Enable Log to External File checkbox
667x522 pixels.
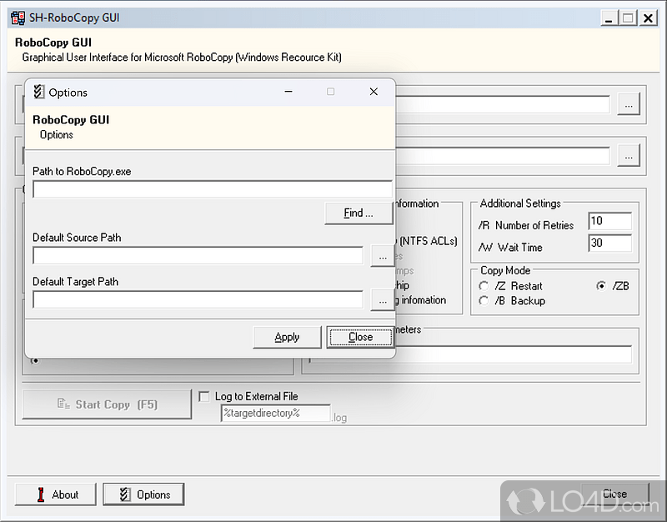(204, 396)
